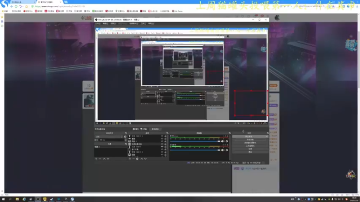This screenshot has height=202, width=360.
Task: Go back in the browser
Action: [x=12, y=6]
